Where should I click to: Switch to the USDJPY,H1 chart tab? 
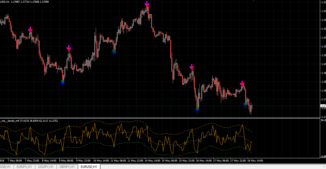tap(46, 167)
